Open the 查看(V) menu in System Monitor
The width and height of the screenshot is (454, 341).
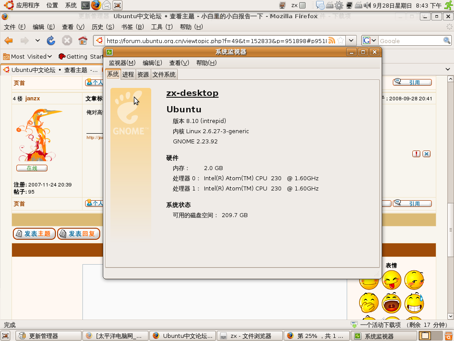pos(179,63)
